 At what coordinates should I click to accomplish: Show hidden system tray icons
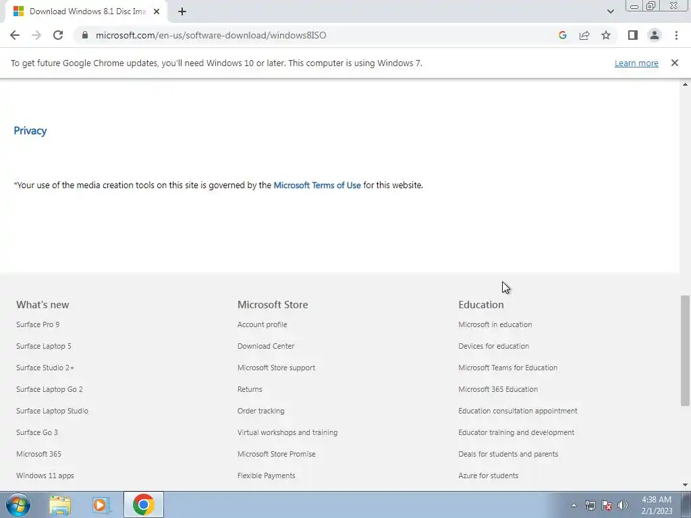click(574, 505)
